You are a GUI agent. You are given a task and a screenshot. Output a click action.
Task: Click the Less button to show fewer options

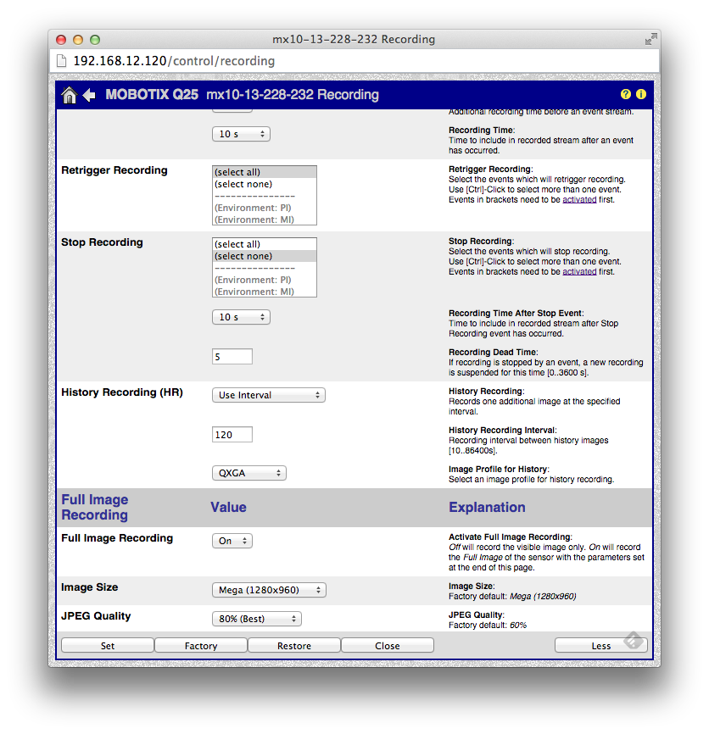pos(600,646)
